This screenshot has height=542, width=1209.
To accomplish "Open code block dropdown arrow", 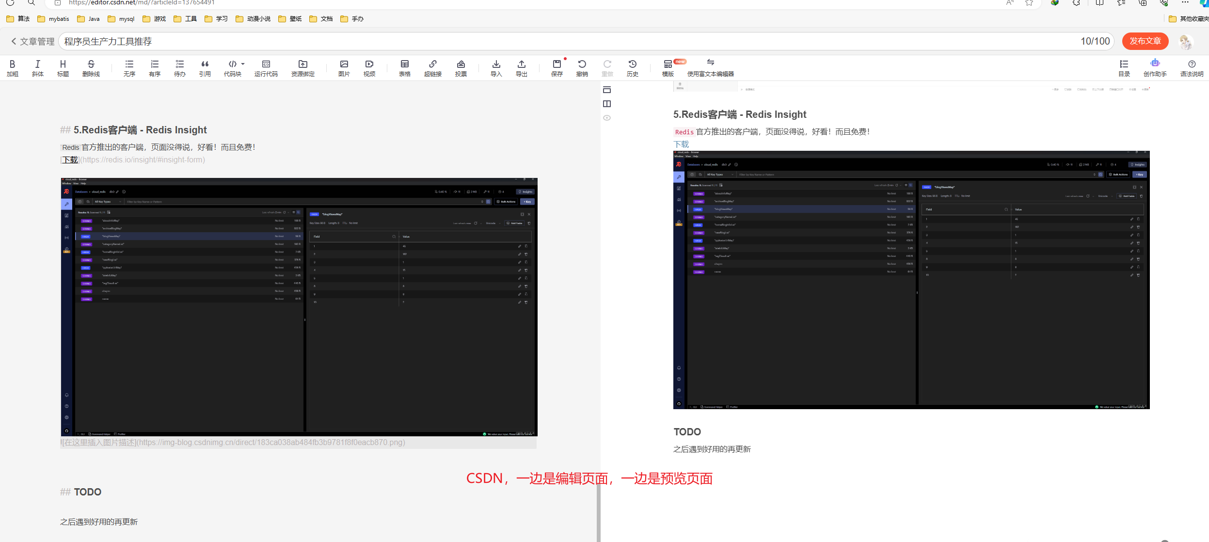I will click(x=243, y=64).
